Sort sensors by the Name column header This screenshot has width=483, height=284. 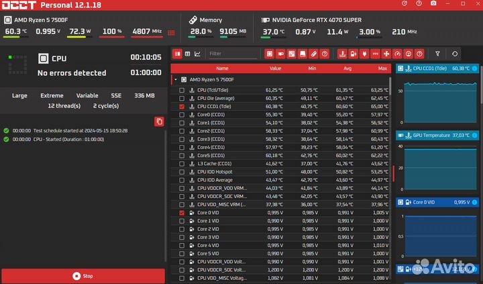coord(221,68)
